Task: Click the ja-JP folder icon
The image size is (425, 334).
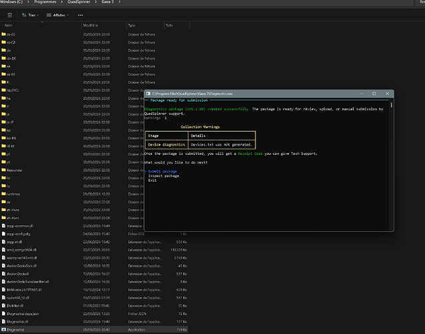Action: tap(3, 122)
